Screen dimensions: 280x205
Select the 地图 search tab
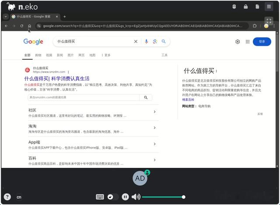92,55
